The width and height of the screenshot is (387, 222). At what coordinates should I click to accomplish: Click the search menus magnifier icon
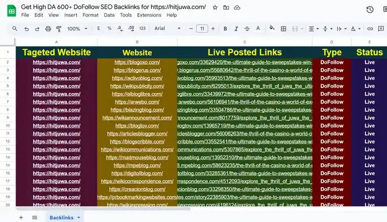[x=15, y=28]
